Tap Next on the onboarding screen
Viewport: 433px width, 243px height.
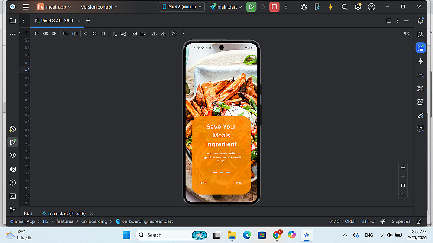(x=239, y=182)
